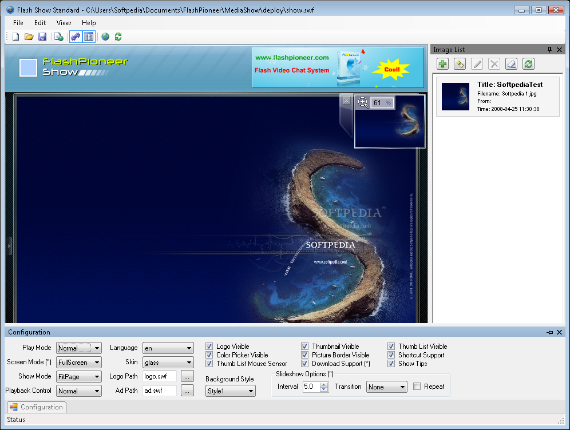The height and width of the screenshot is (430, 570).
Task: Toggle the configuration gears toolbar button
Action: (x=76, y=37)
